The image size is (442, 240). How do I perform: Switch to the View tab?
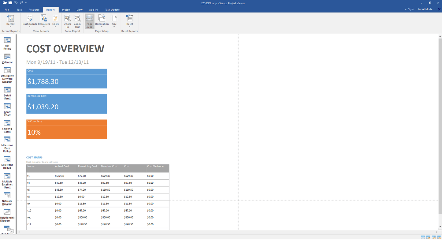point(80,9)
